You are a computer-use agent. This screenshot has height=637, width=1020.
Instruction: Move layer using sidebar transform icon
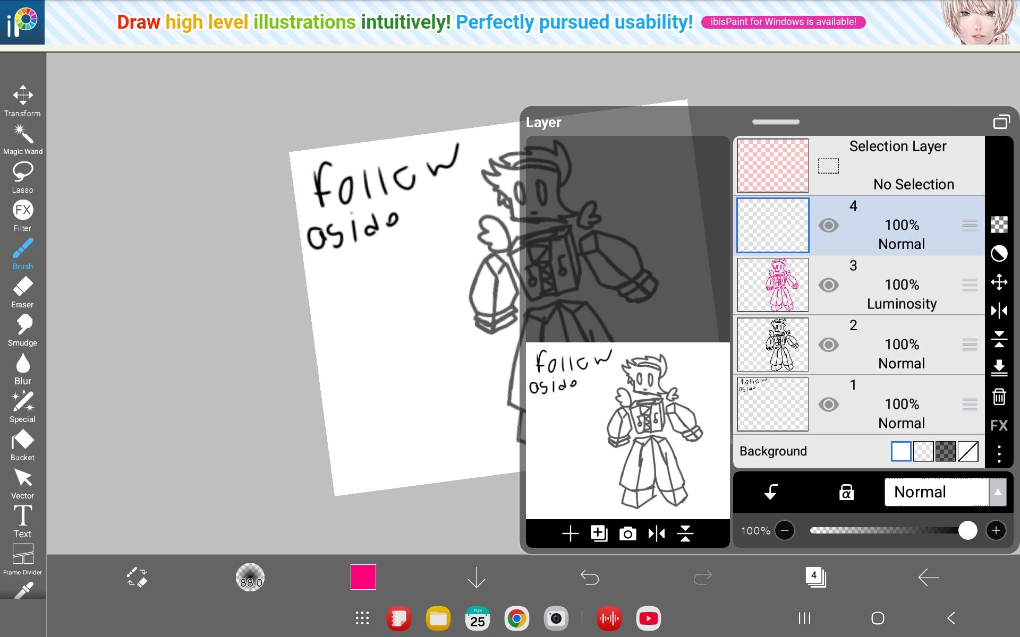click(x=999, y=282)
